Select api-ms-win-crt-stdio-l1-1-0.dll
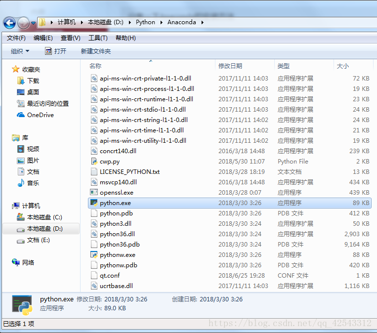This screenshot has height=333, width=377. (x=143, y=109)
